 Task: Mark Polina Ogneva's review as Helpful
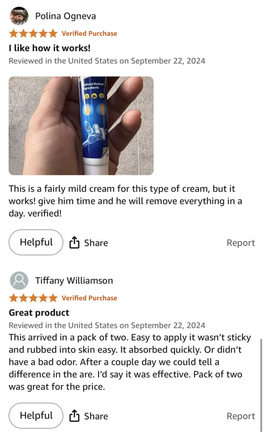(x=36, y=242)
